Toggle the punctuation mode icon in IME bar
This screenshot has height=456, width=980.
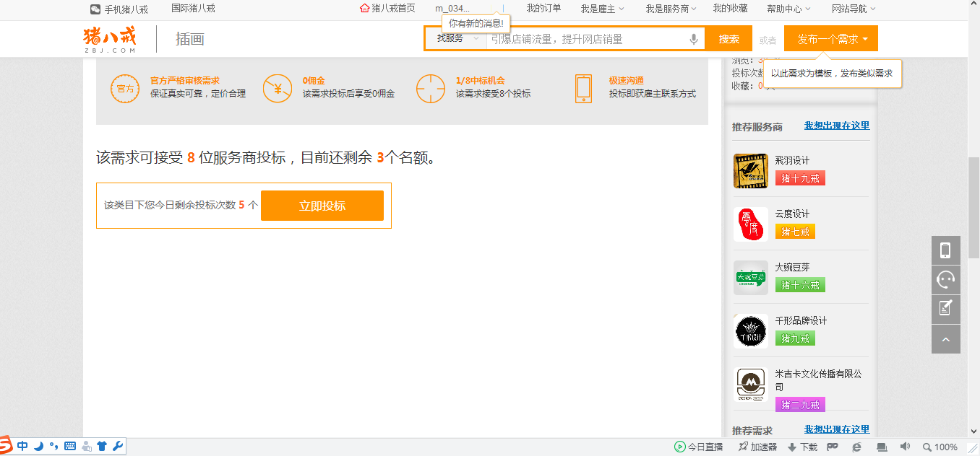[x=54, y=446]
